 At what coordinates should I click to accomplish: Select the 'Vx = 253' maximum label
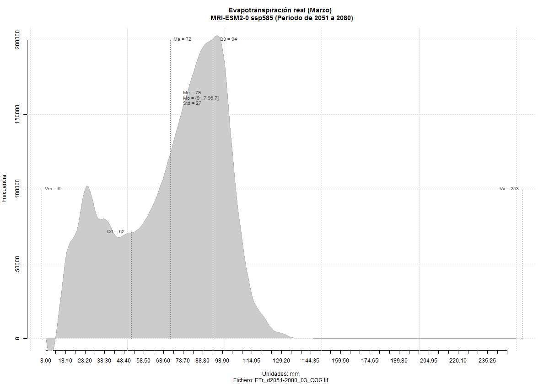(x=509, y=188)
